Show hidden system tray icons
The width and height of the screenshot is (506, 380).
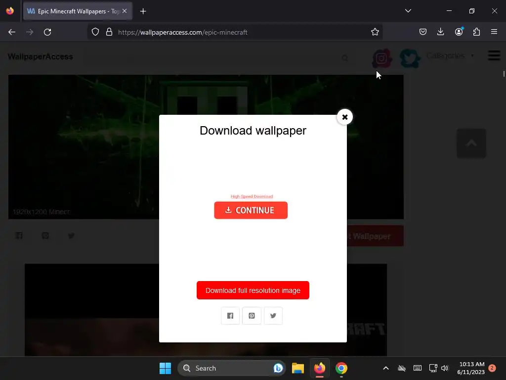coord(385,368)
